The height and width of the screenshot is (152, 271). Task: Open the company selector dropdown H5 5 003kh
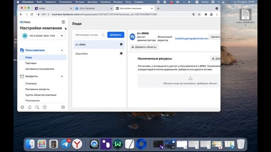[42, 36]
